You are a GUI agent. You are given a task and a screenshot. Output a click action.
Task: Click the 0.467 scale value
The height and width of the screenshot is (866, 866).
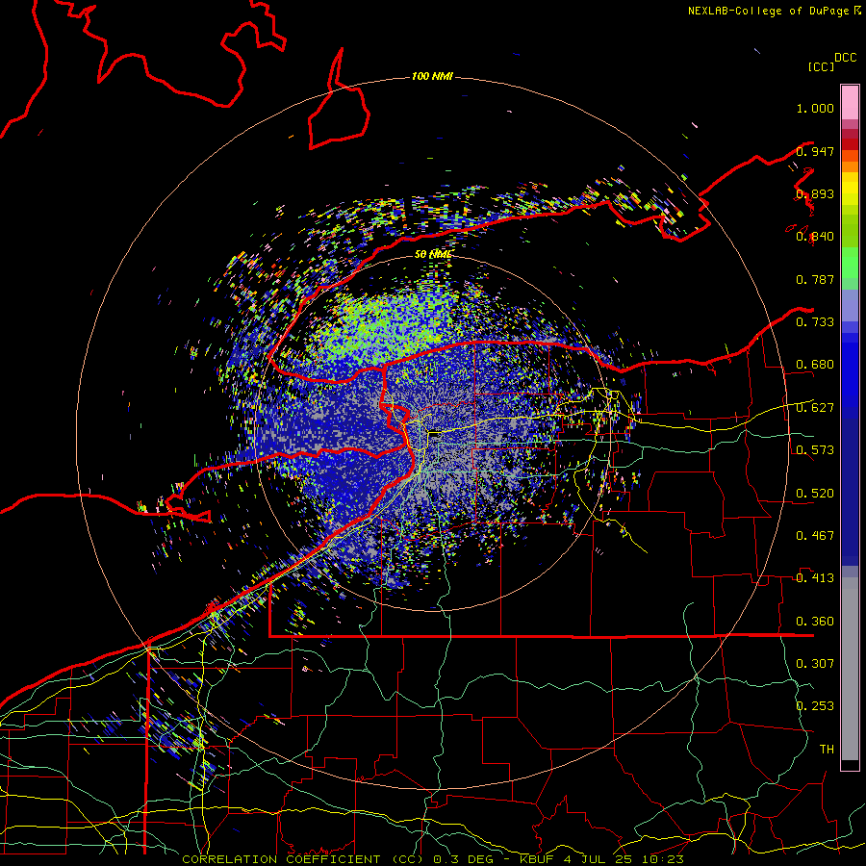click(x=815, y=536)
